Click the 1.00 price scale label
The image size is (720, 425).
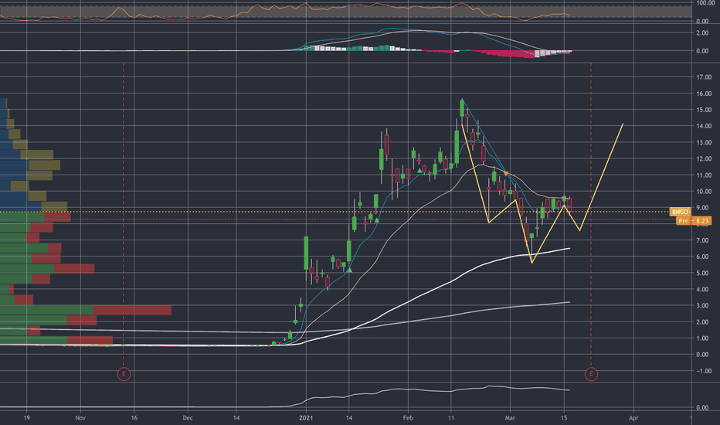point(704,338)
